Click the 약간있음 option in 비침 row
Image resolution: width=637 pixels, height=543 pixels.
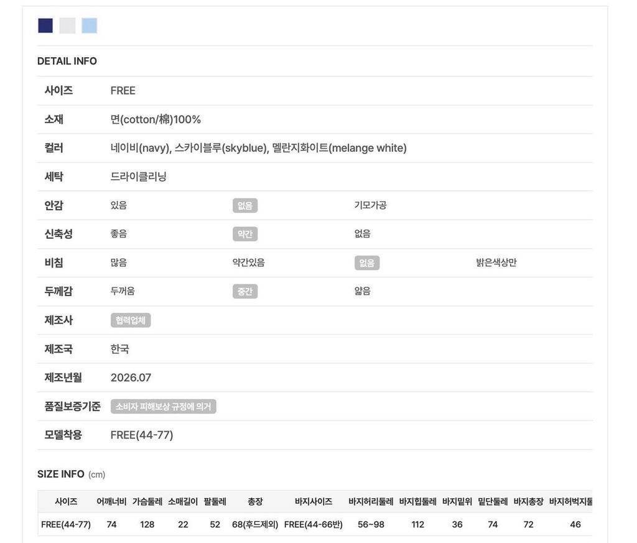[249, 262]
